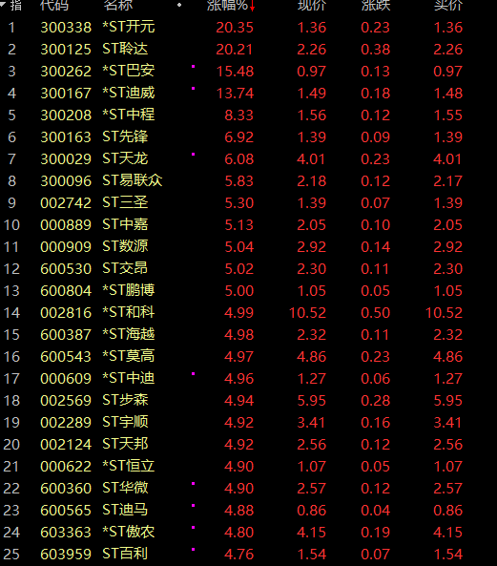
Task: Click the magenta marker on the *ST巴安 row
Action: [194, 67]
